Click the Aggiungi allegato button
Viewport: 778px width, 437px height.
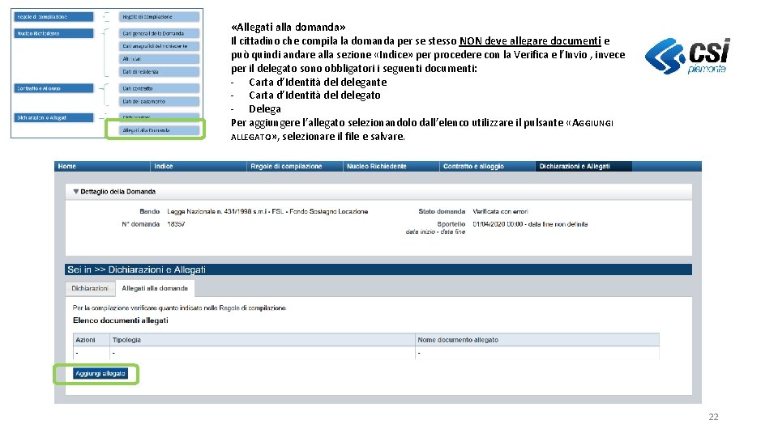pos(100,374)
